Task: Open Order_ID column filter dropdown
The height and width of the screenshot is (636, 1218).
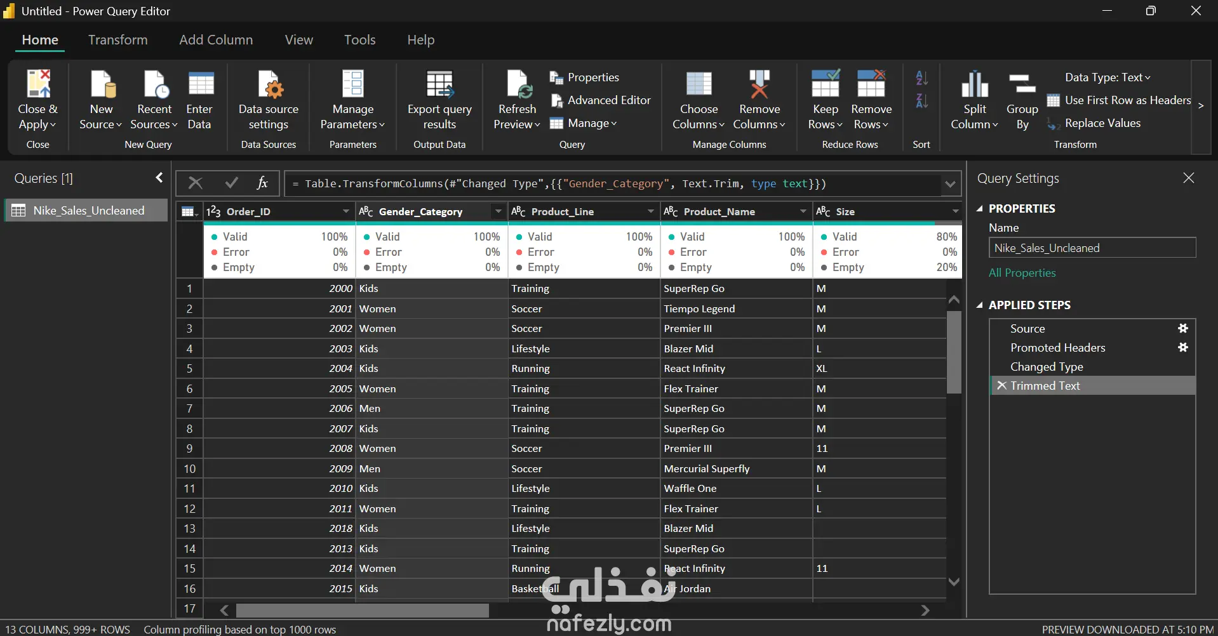Action: click(346, 211)
